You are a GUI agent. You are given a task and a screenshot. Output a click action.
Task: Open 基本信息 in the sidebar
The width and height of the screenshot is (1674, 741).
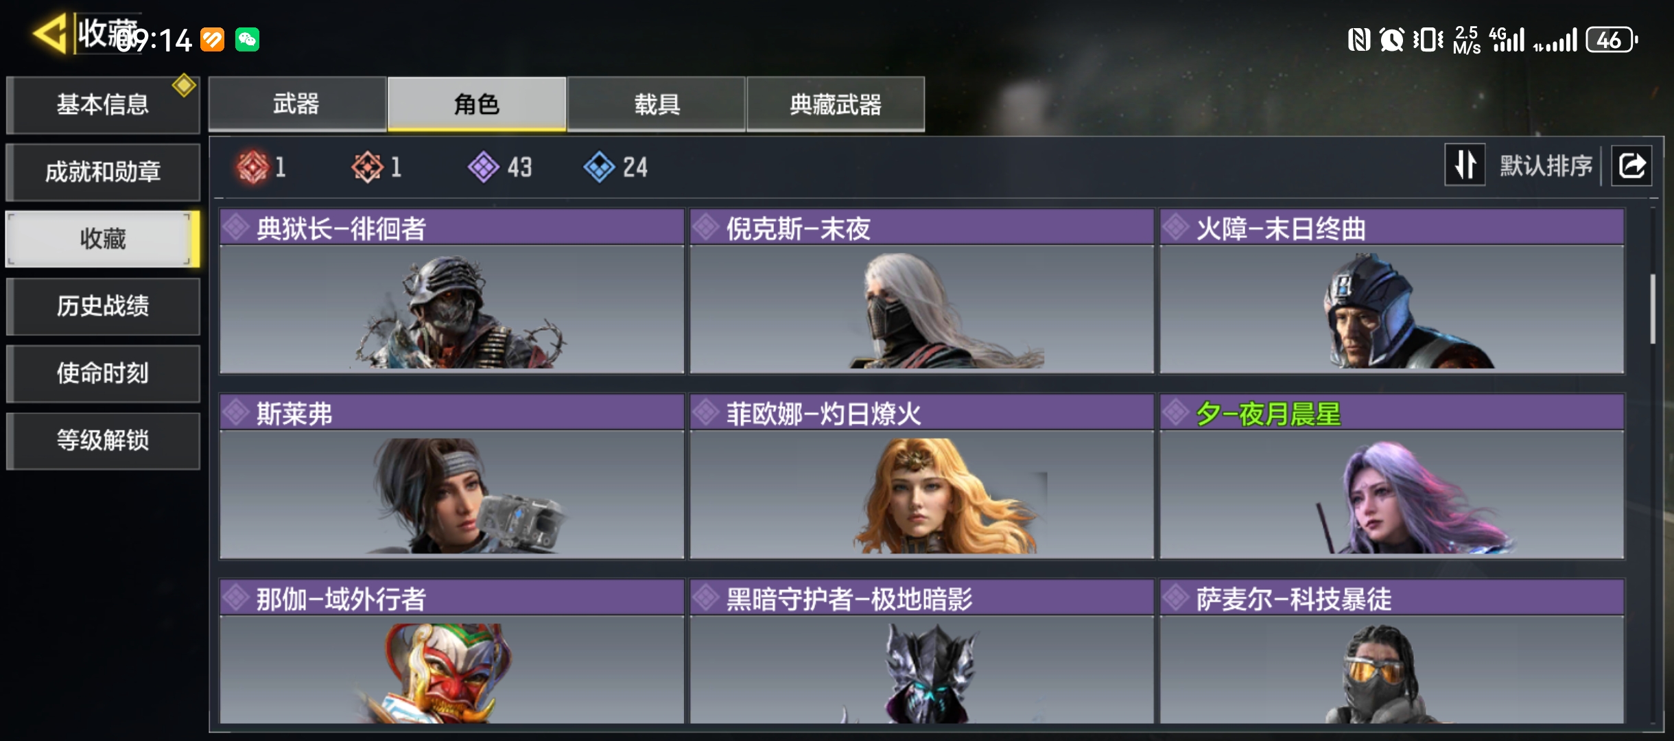coord(103,104)
